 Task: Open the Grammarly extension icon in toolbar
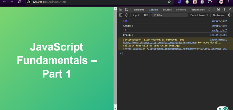coord(202,2)
